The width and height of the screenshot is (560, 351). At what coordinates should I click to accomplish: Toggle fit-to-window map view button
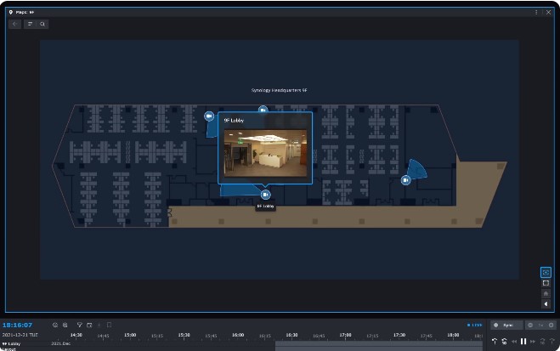coord(546,283)
